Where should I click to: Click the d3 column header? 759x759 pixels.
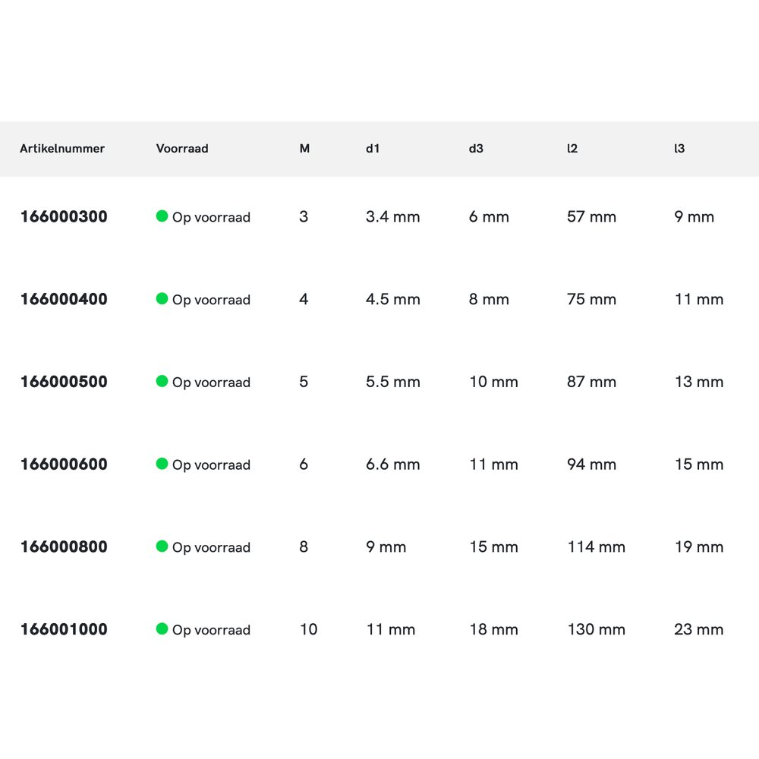pos(476,149)
